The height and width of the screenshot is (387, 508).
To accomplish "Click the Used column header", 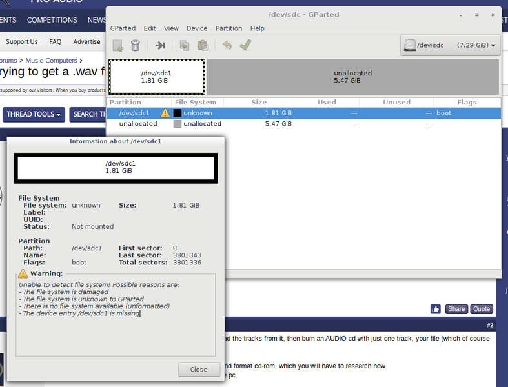I will [x=327, y=103].
